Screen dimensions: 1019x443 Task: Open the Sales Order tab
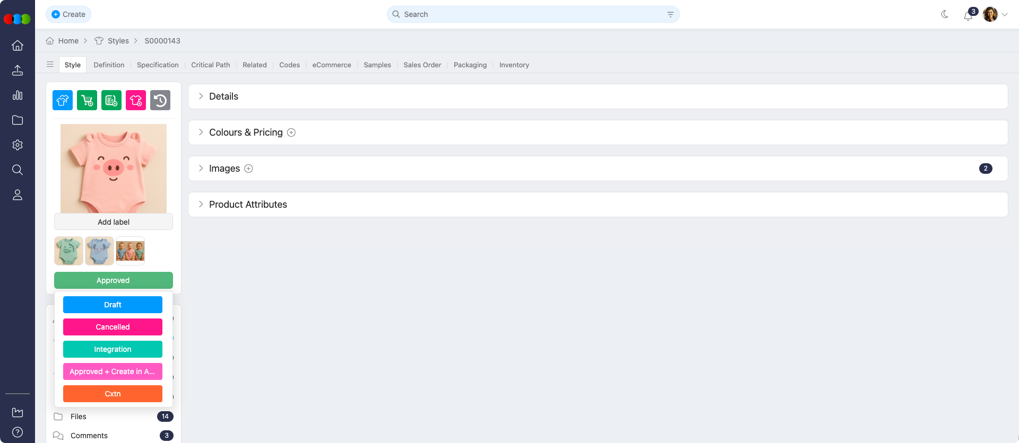pos(422,65)
